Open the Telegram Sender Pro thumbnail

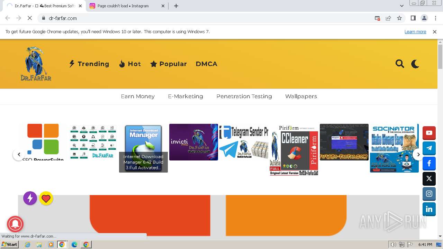244,142
